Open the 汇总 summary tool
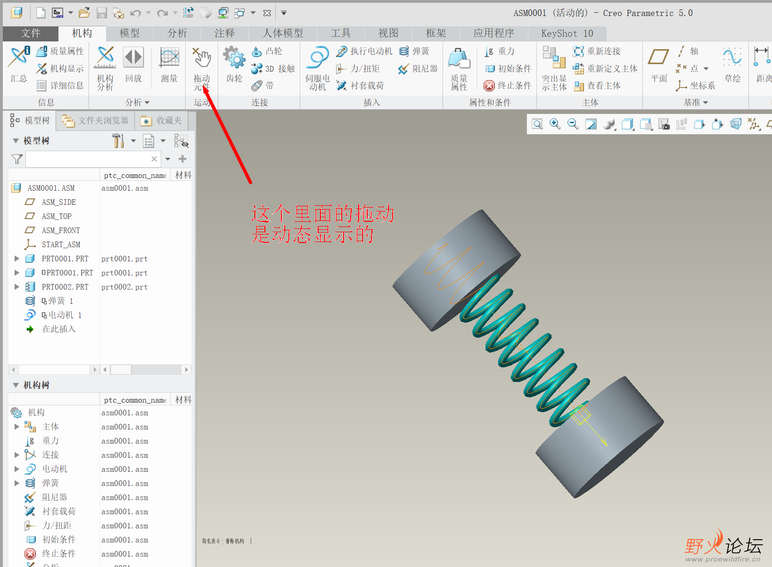The height and width of the screenshot is (567, 772). coord(19,65)
